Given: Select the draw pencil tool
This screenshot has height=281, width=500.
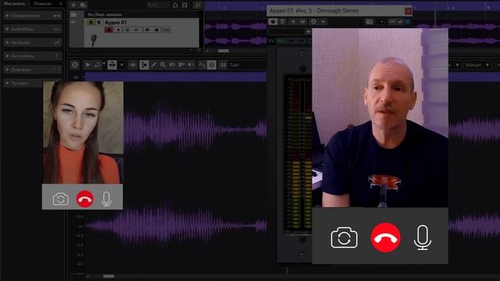Looking at the screenshot, I should click(154, 65).
